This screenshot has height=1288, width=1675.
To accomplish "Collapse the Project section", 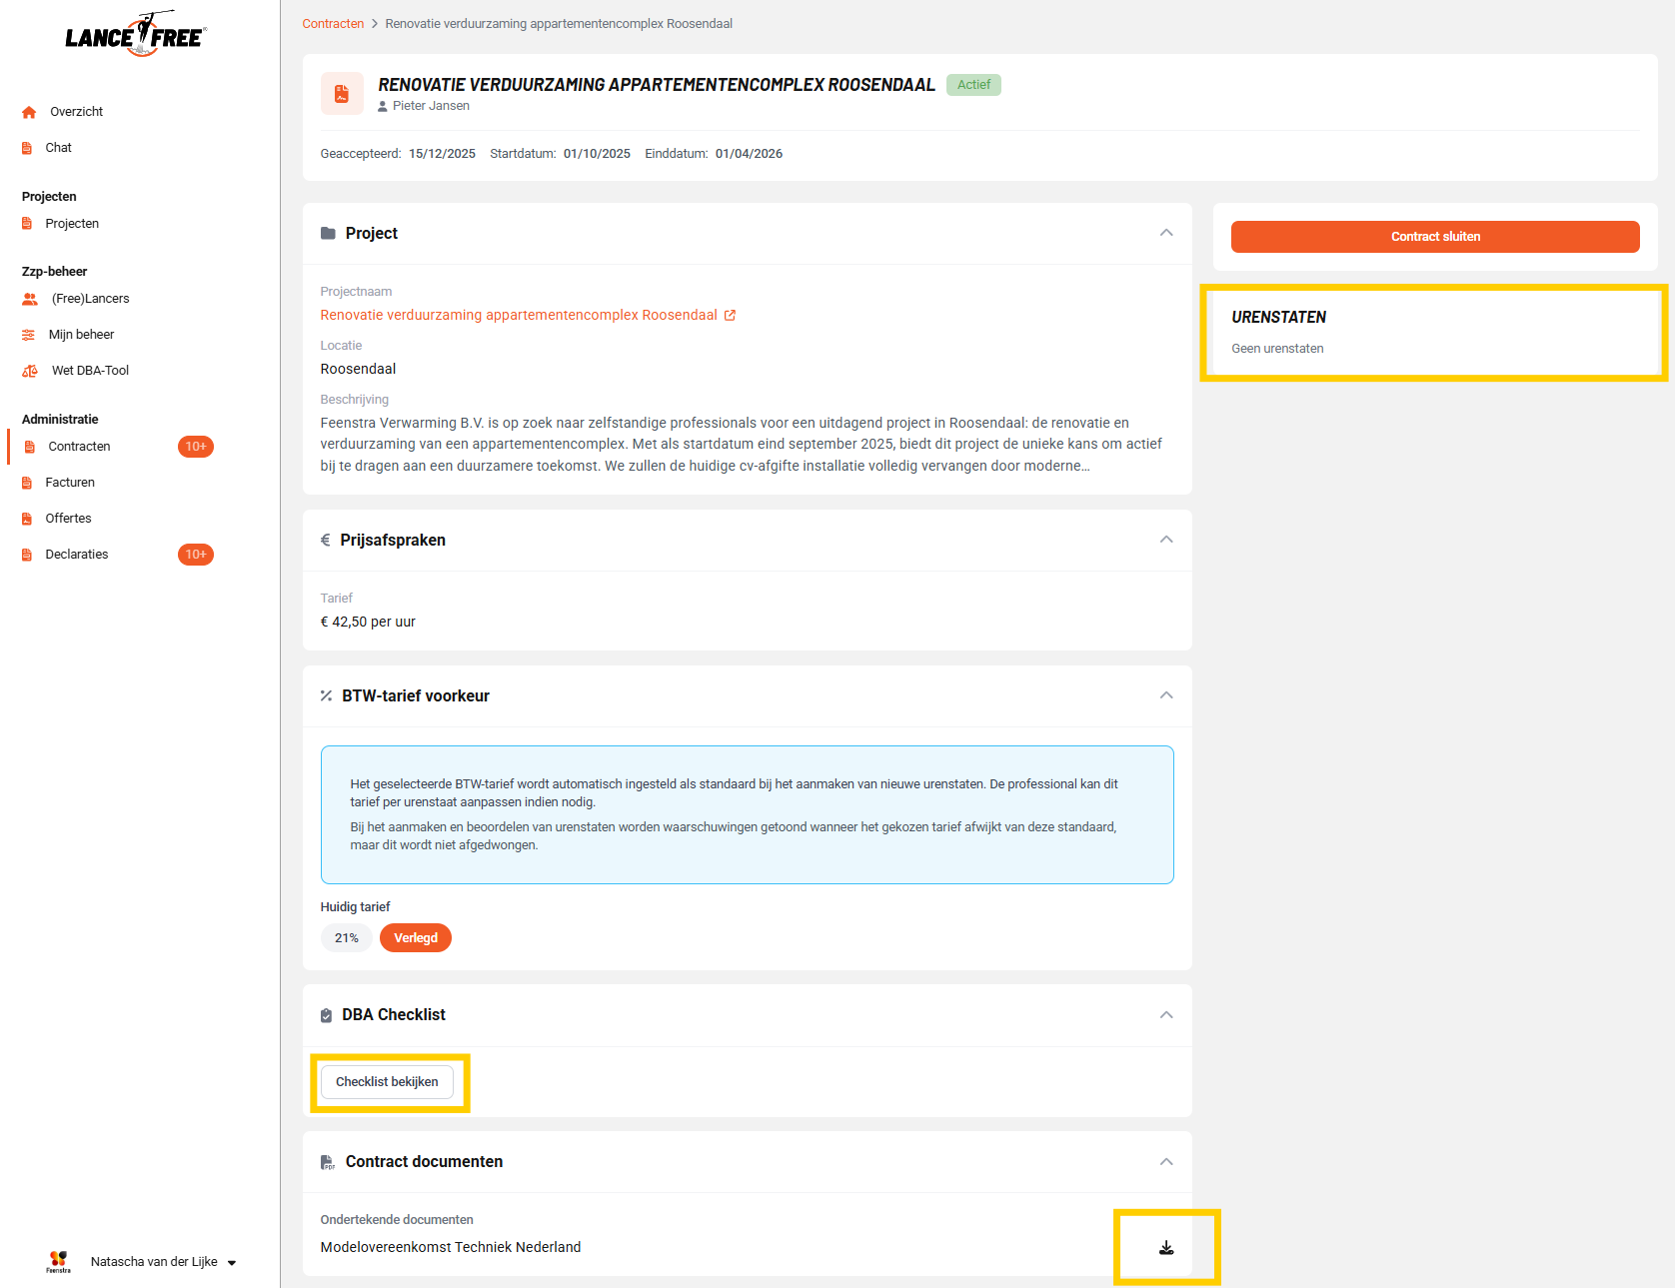I will point(1165,233).
